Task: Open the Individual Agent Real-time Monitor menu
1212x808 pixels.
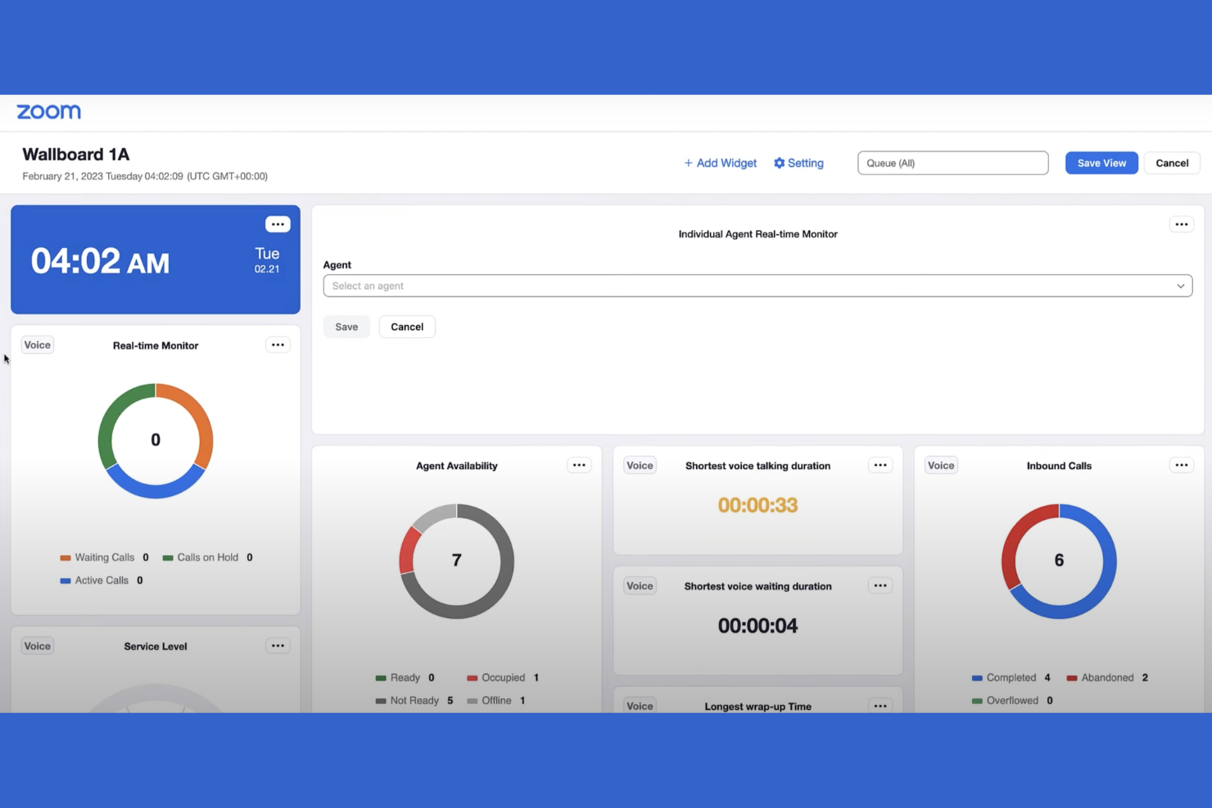Action: tap(1181, 223)
